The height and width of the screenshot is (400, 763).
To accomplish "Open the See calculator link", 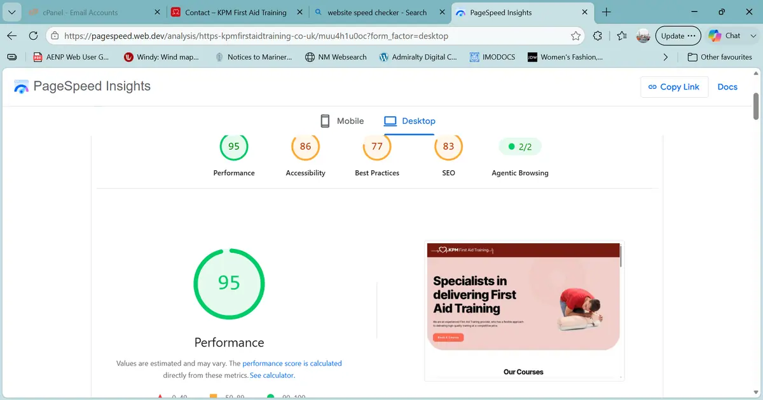I will [x=272, y=375].
